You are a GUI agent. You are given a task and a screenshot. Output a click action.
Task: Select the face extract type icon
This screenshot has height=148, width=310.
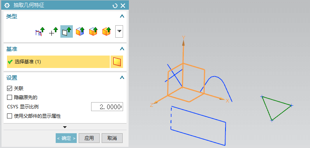pos(80,31)
